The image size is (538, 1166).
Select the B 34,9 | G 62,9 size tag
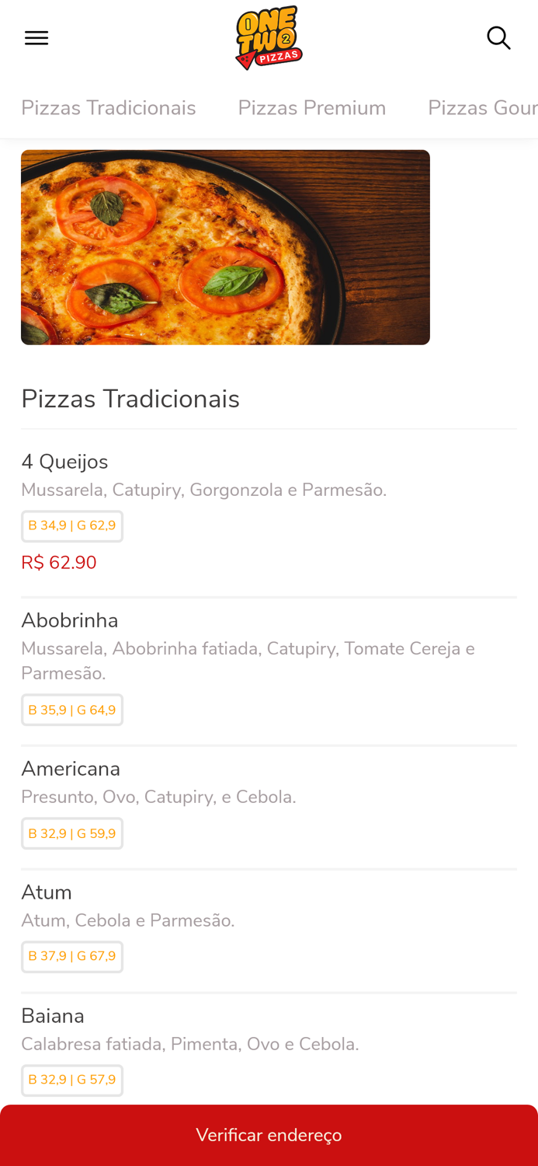click(x=72, y=525)
